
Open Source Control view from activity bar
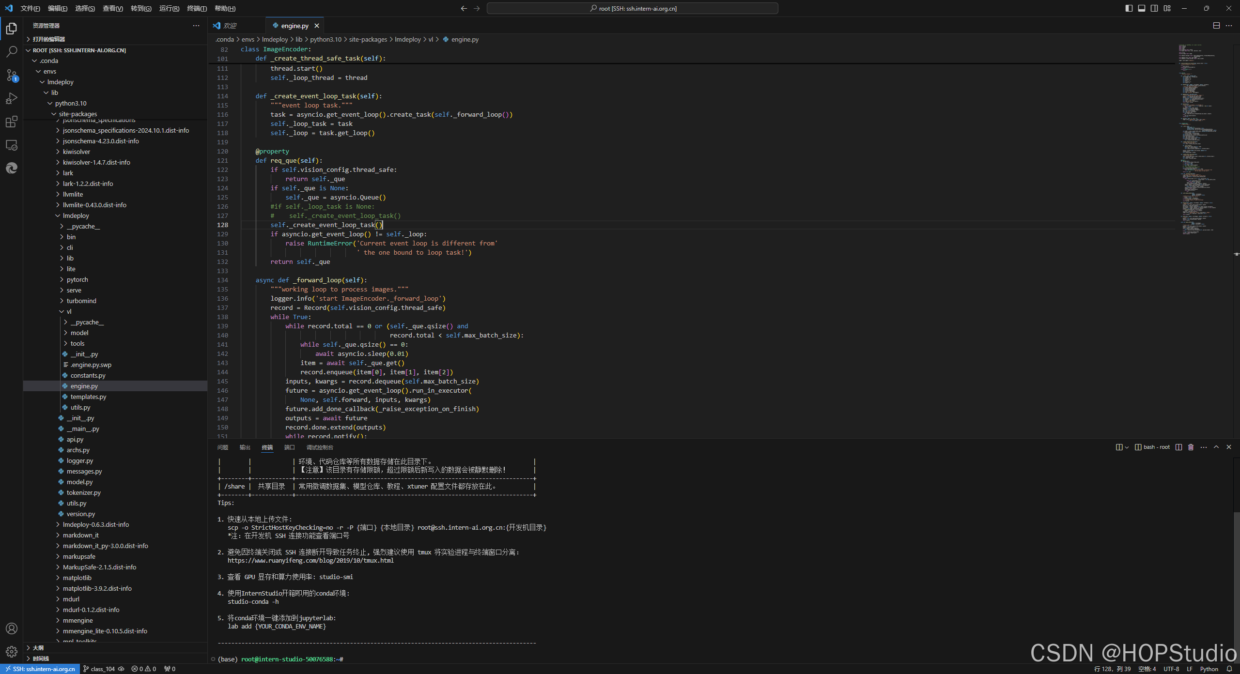(x=11, y=75)
